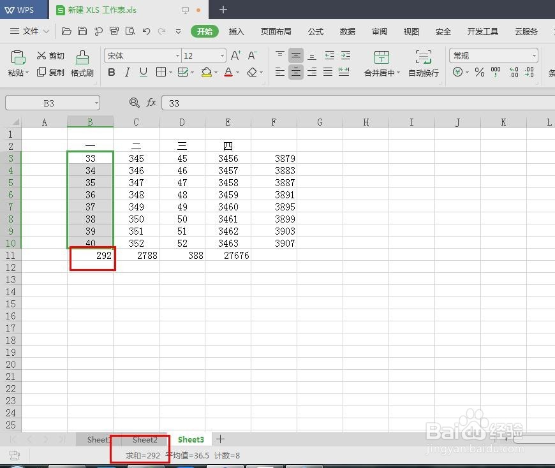Add new sheet with plus button
The height and width of the screenshot is (468, 555).
220,439
